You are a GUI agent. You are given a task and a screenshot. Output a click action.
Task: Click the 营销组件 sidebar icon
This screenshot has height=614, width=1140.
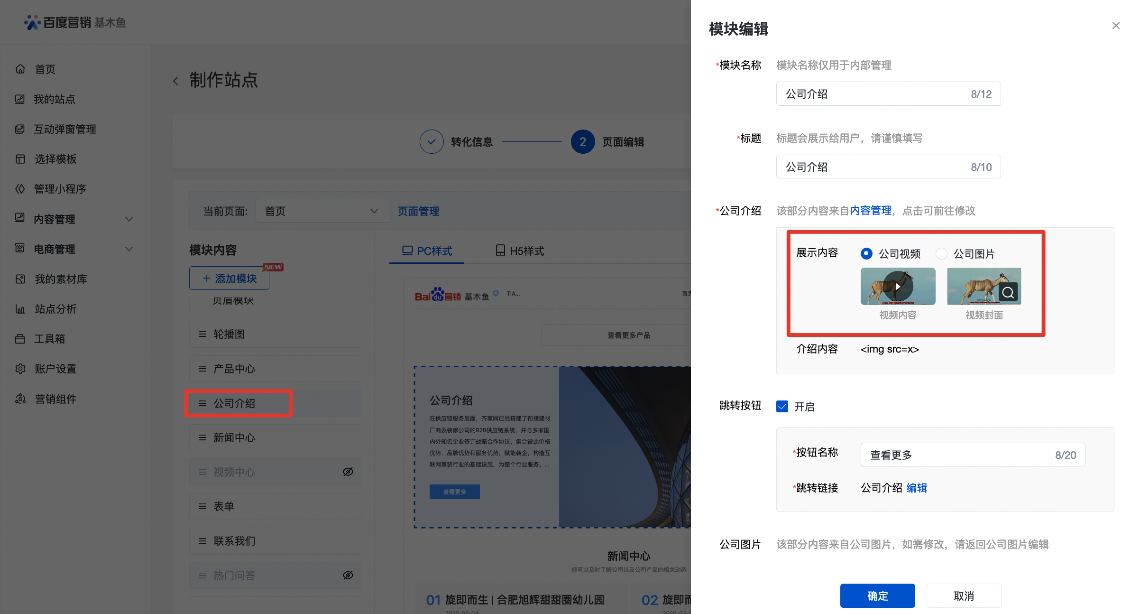click(x=20, y=399)
